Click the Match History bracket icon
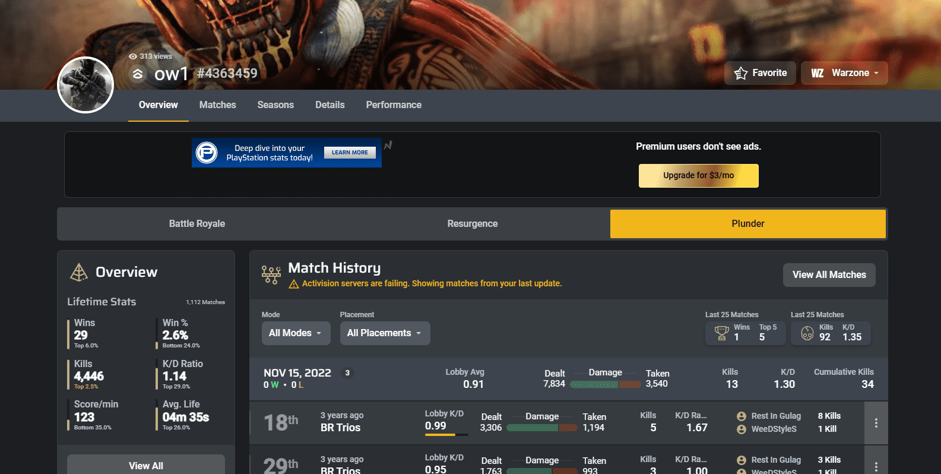The height and width of the screenshot is (474, 941). pyautogui.click(x=271, y=274)
